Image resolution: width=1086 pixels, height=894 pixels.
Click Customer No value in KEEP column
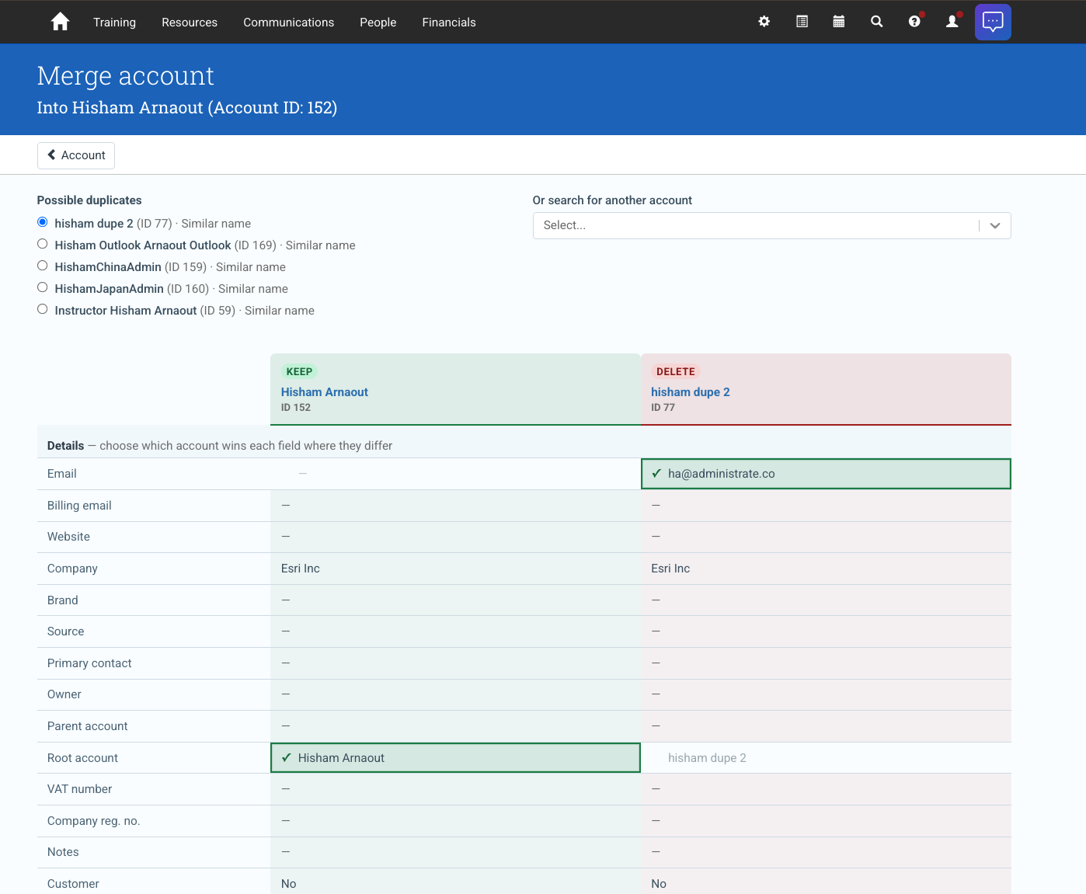coord(288,884)
